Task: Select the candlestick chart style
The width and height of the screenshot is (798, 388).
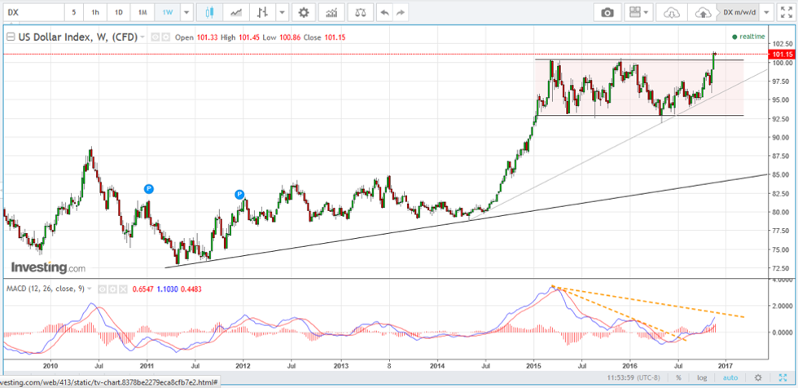Action: 210,13
